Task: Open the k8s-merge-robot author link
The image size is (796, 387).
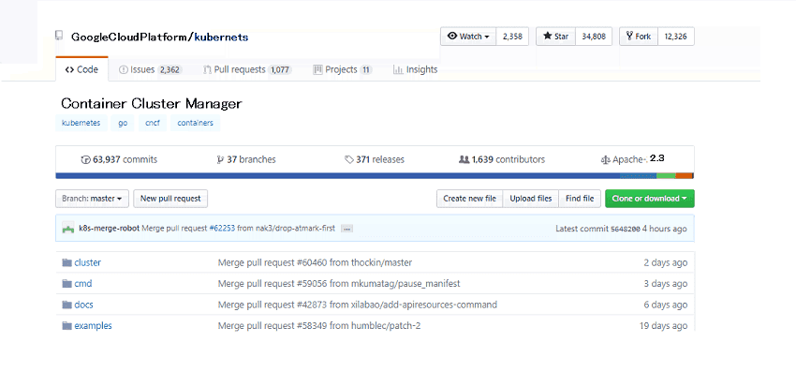Action: [x=110, y=228]
